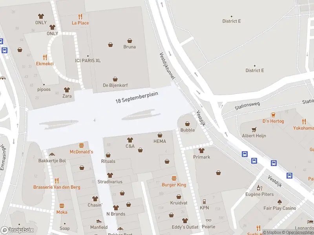Open the OpenStreetMap attribution link
This screenshot has width=314, height=235.
[299, 232]
